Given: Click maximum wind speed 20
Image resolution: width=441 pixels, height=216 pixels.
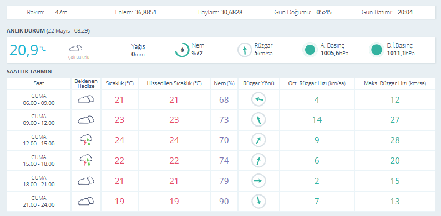Looking at the screenshot, I should tap(395, 161).
